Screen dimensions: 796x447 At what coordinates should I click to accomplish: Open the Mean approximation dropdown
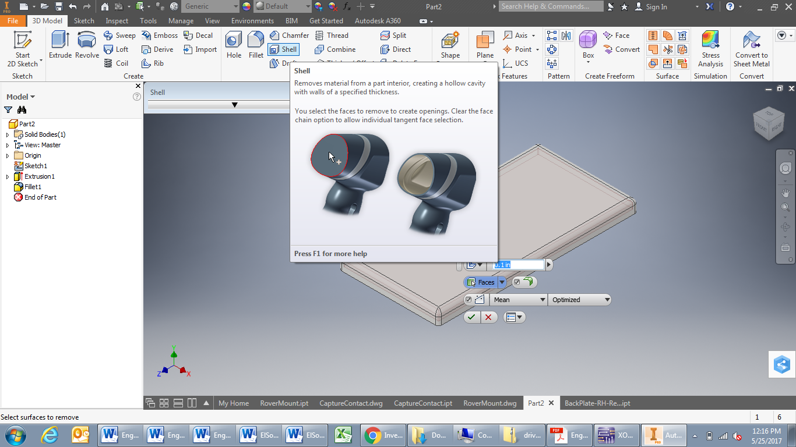click(518, 300)
